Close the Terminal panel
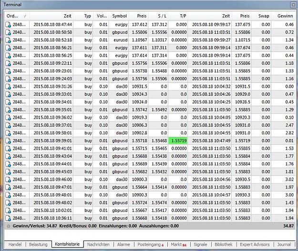The width and height of the screenshot is (298, 251). pyautogui.click(x=293, y=5)
